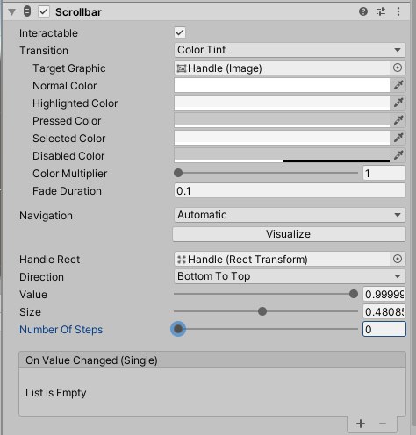This screenshot has width=416, height=435.
Task: Disable the Scrollbar component checkbox
Action: (44, 12)
